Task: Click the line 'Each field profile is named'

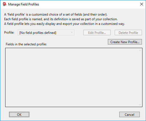Action: pyautogui.click(x=61, y=19)
